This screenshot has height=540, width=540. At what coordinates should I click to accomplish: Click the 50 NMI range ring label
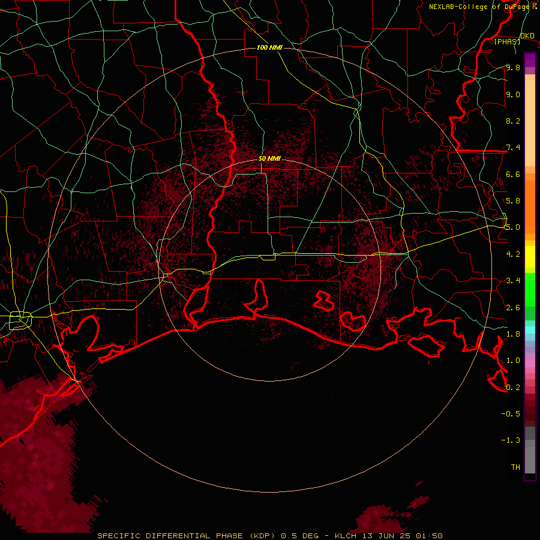(269, 158)
